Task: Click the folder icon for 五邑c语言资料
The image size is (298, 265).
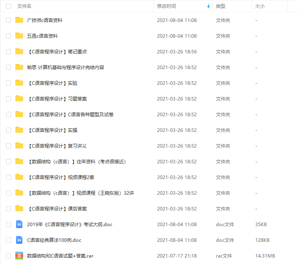Action: point(19,36)
